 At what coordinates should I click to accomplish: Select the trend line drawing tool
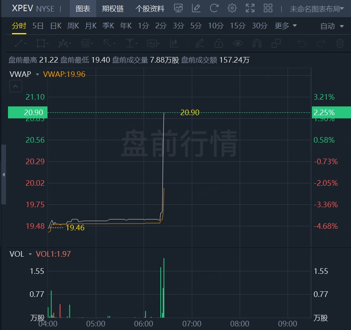click(x=20, y=43)
